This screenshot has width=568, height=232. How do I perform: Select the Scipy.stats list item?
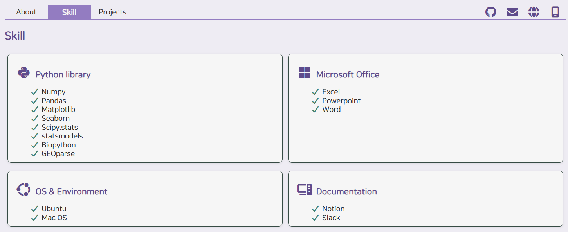[x=60, y=128]
